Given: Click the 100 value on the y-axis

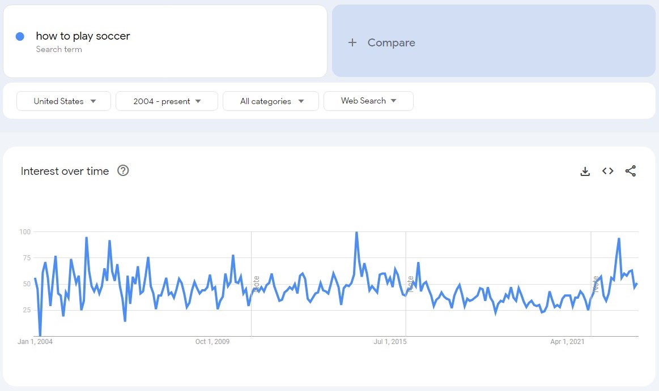Looking at the screenshot, I should (24, 231).
